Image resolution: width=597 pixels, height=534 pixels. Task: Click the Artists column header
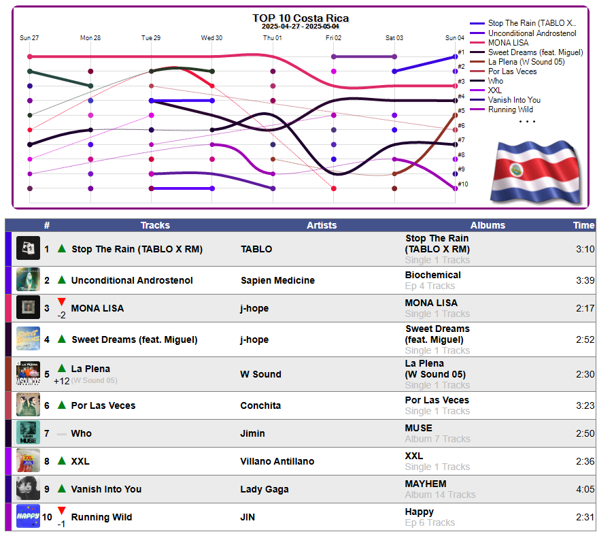tap(322, 225)
